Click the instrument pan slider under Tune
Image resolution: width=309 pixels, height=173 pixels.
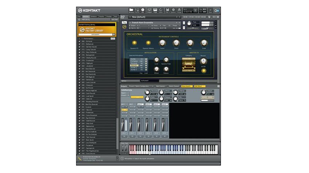coord(193,29)
